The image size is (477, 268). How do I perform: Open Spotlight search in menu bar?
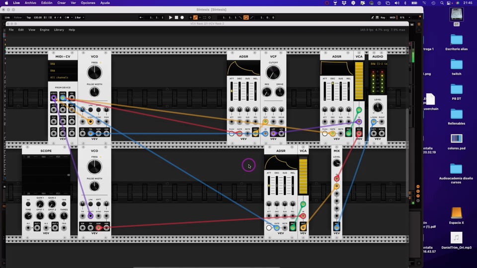coord(442,3)
